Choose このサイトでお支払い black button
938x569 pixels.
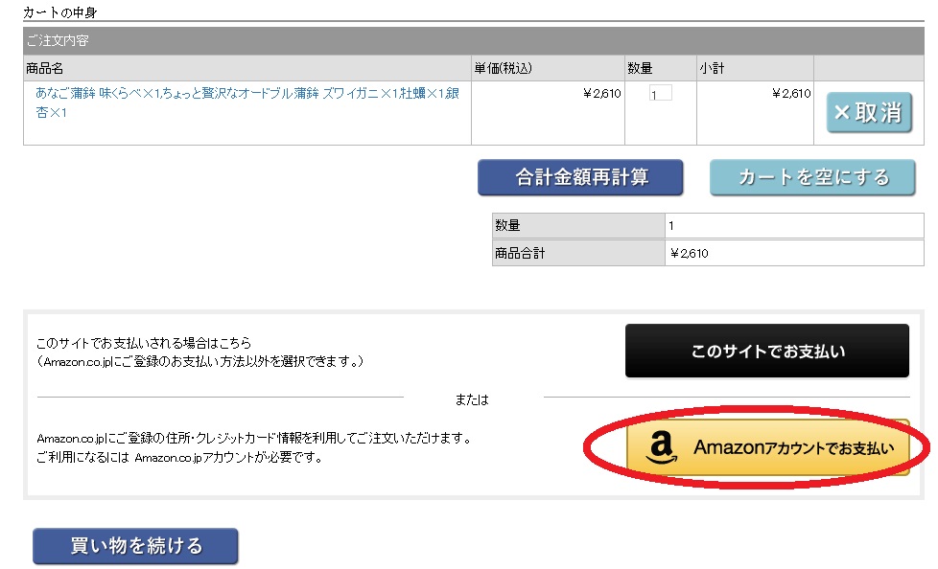click(x=767, y=351)
